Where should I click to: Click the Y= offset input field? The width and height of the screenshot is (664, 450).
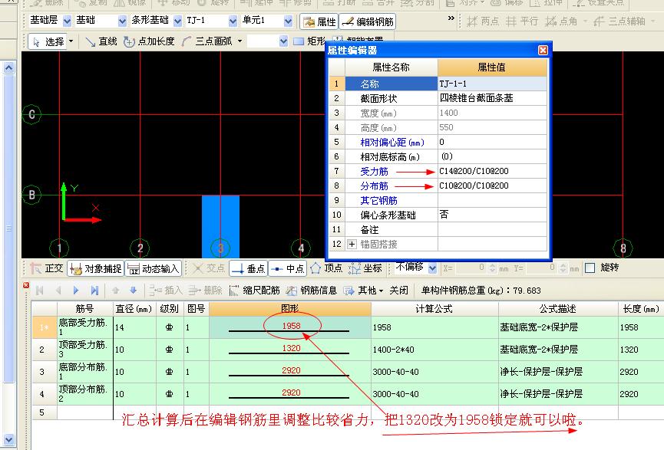coord(540,268)
